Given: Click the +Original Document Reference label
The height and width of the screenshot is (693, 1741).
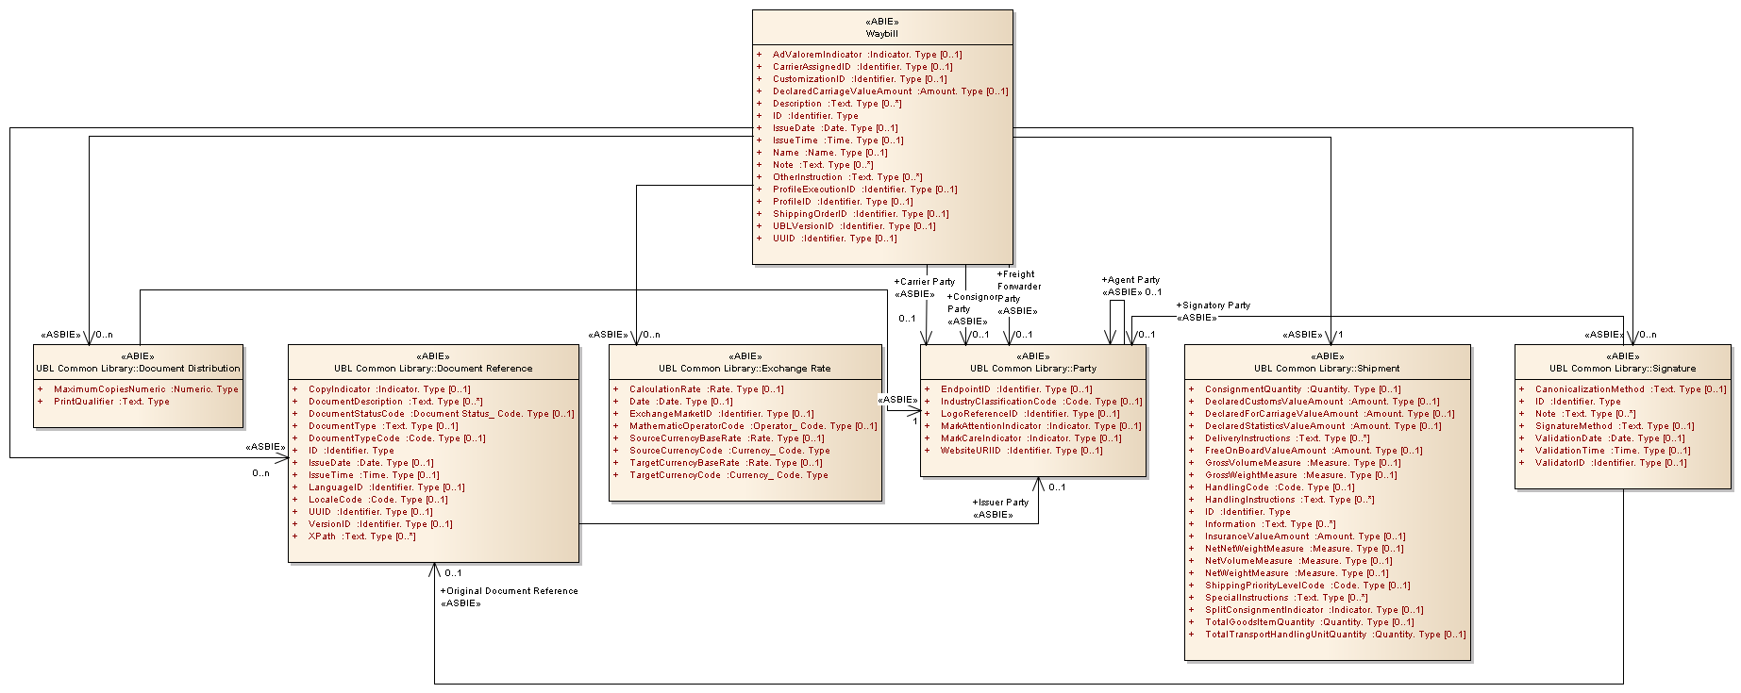Looking at the screenshot, I should click(509, 591).
